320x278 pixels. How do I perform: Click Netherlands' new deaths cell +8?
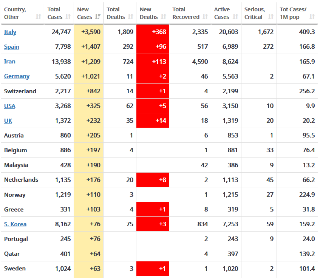(153, 180)
